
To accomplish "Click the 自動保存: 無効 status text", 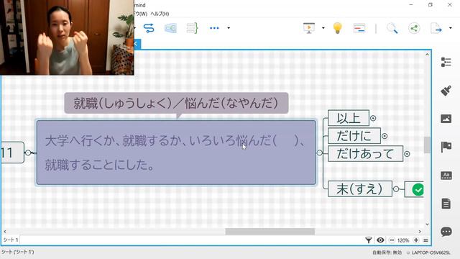I will pyautogui.click(x=387, y=253).
